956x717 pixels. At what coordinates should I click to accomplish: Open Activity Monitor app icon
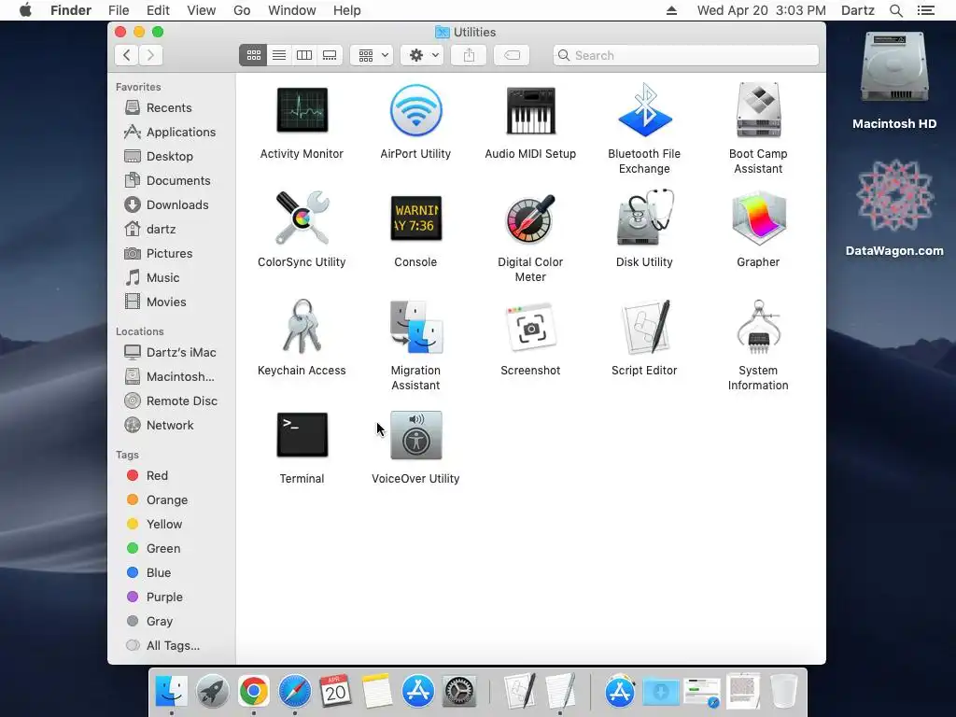[x=302, y=110]
